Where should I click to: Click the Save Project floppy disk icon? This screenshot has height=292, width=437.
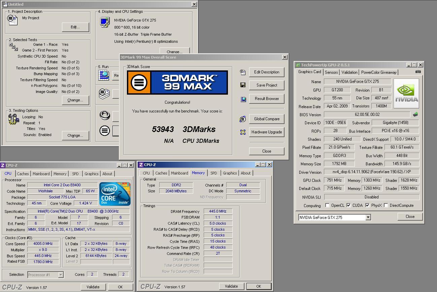tap(243, 85)
